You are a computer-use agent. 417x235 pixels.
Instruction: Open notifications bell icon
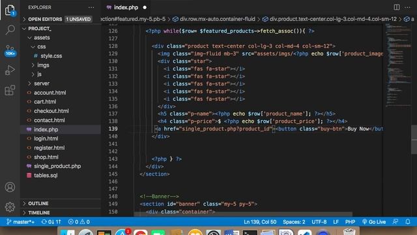(x=408, y=222)
